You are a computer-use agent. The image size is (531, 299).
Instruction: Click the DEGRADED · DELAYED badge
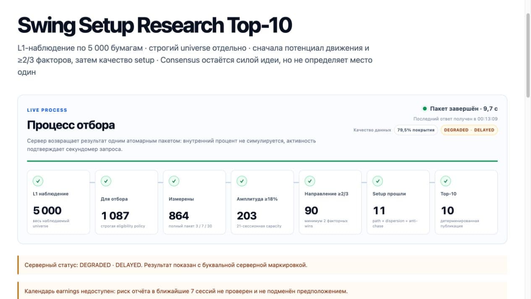pyautogui.click(x=469, y=130)
